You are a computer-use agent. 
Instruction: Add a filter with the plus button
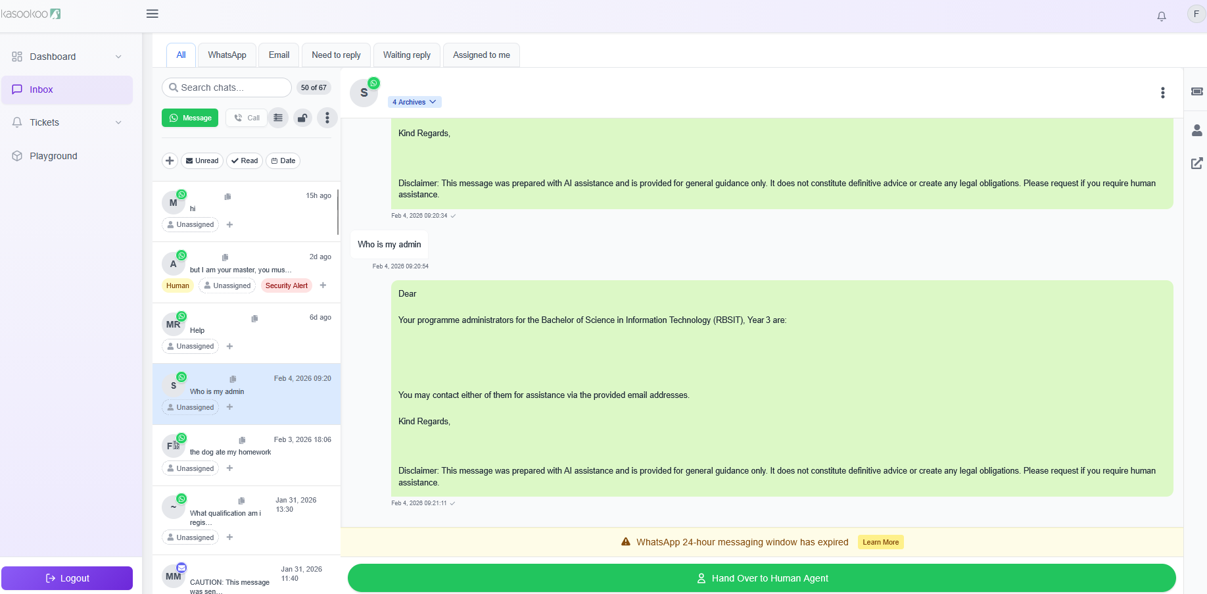coord(170,161)
